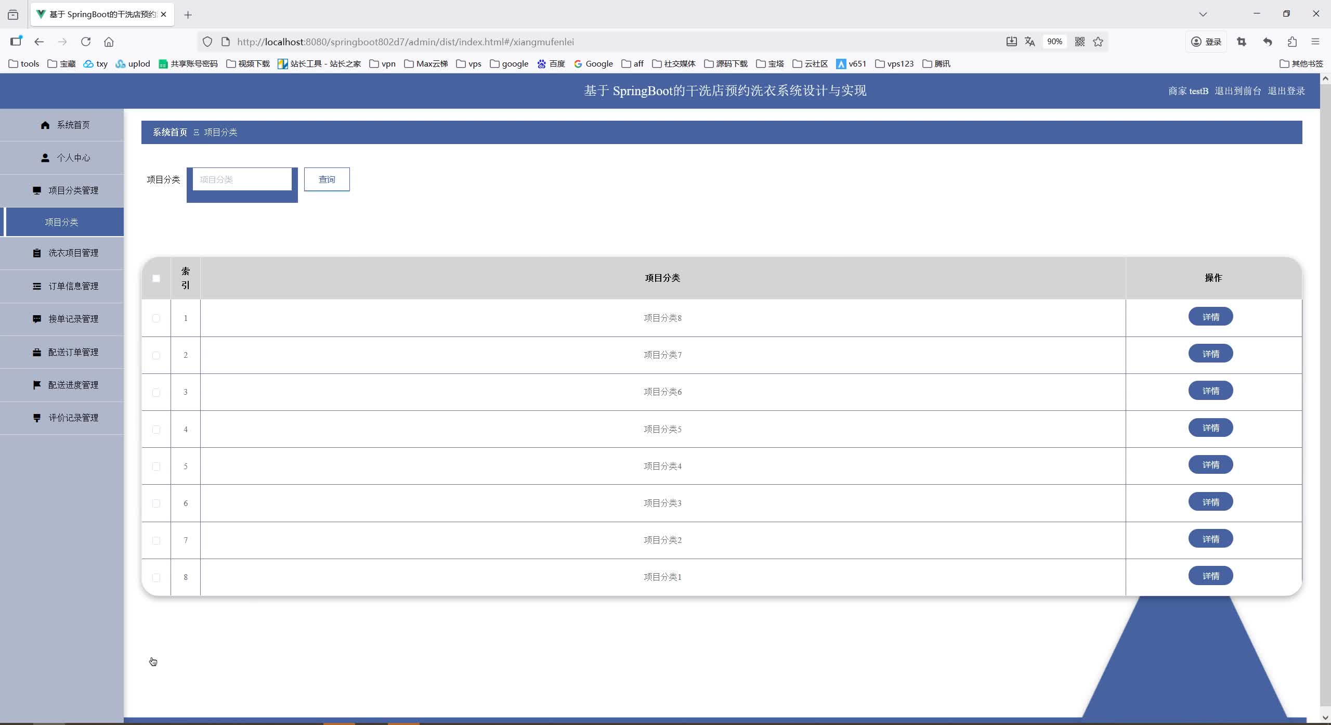Expand the browser tab list dropdown arrow
This screenshot has height=725, width=1331.
click(1203, 14)
